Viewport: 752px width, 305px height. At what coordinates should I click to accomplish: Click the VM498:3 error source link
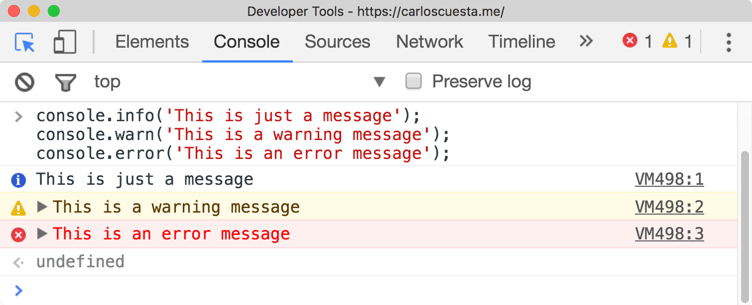click(669, 233)
